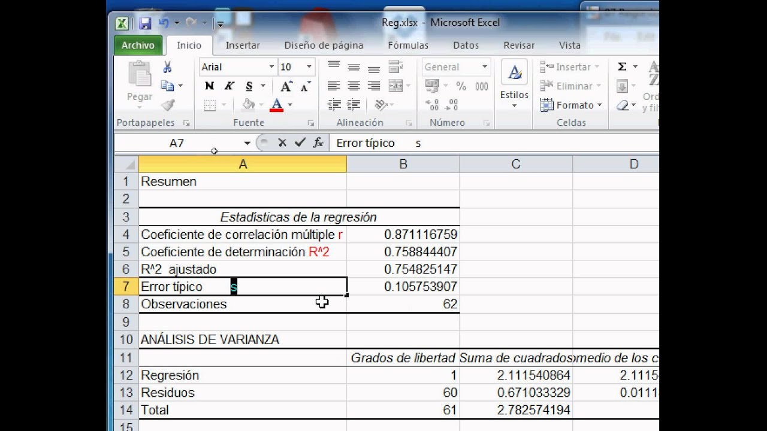Apply thousands separator 000 style

pos(482,86)
